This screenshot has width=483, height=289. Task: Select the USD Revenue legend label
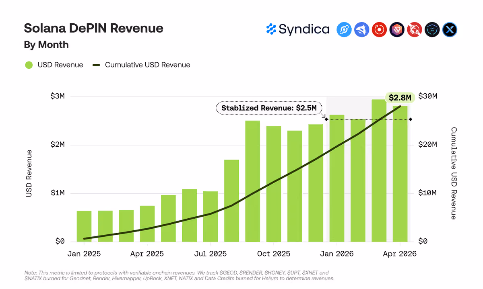click(60, 65)
